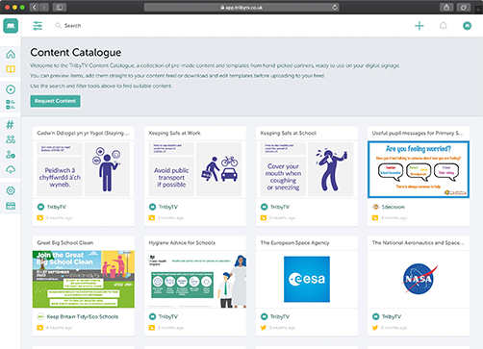
Task: Click the browser back button
Action: (x=35, y=7)
